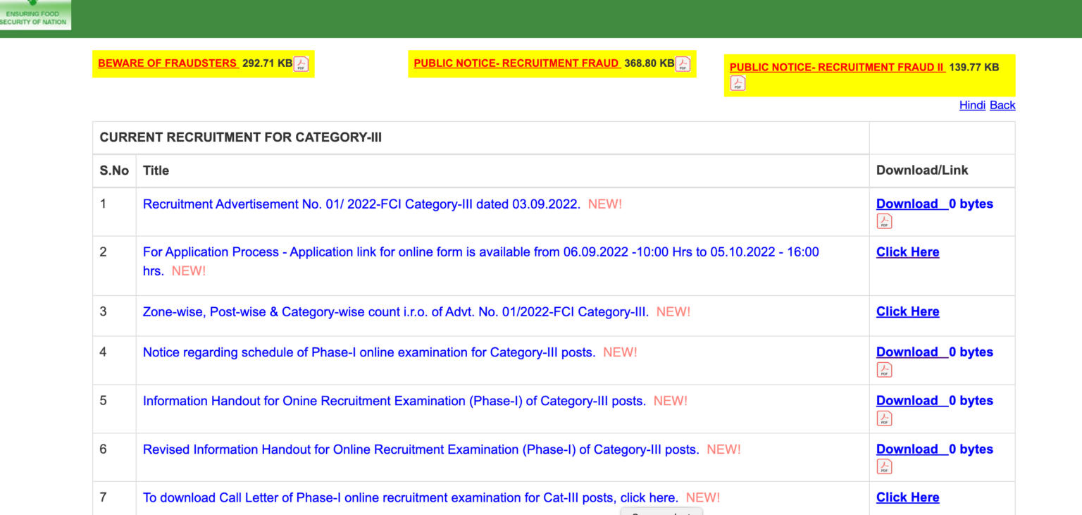Image resolution: width=1082 pixels, height=515 pixels.
Task: Click PDF icon in row 1 download cell
Action: click(884, 221)
